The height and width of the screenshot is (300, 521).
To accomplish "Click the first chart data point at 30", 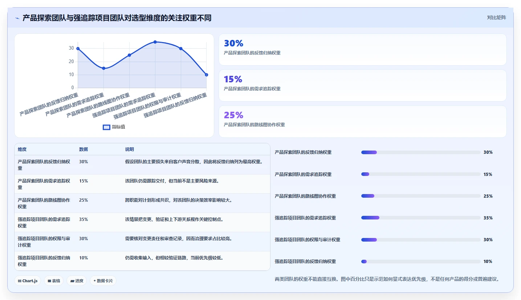I will 78,49.
